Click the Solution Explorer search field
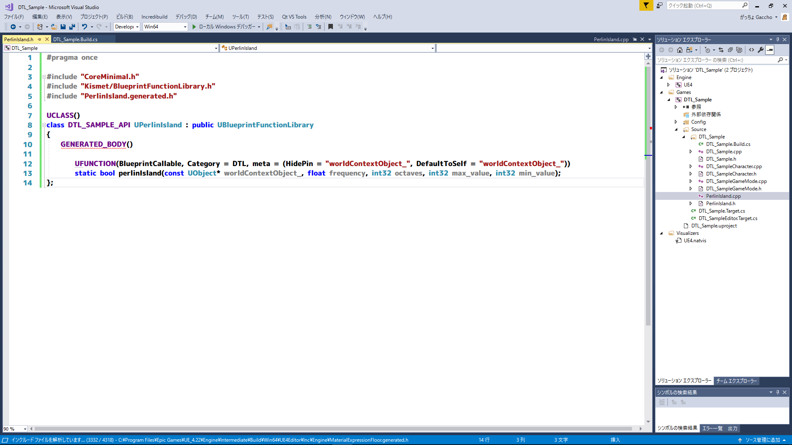 pyautogui.click(x=716, y=60)
